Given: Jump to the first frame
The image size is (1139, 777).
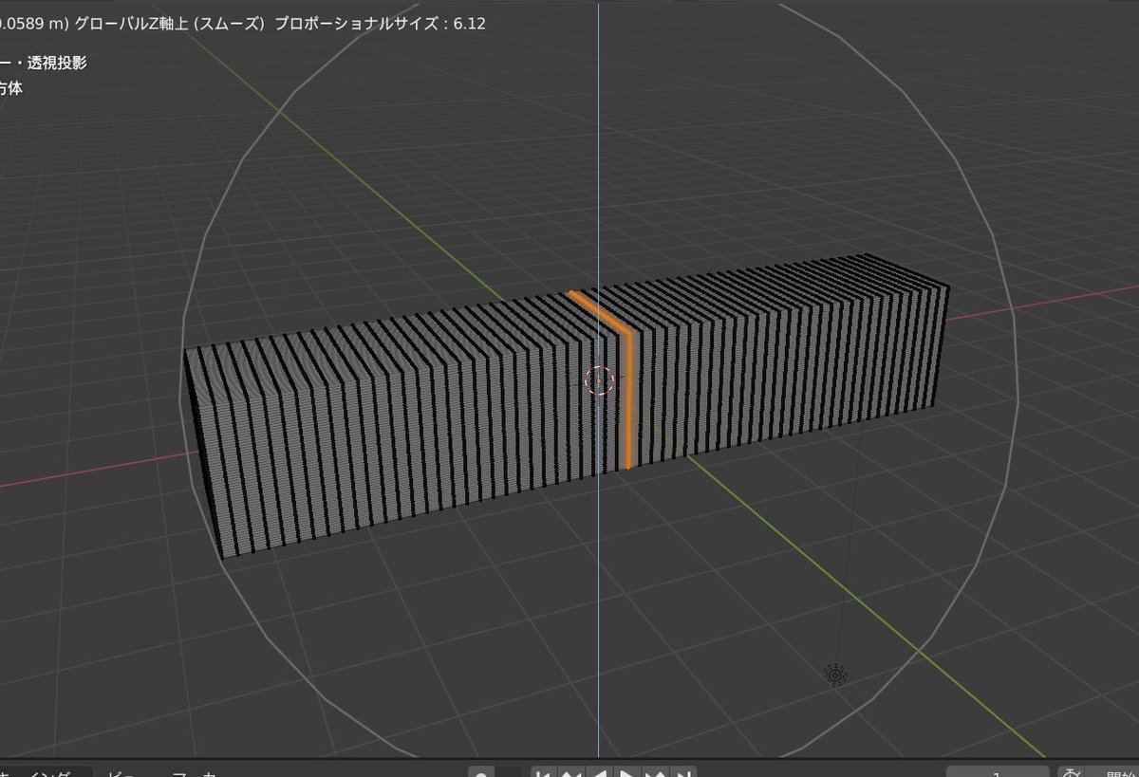Looking at the screenshot, I should point(543,773).
